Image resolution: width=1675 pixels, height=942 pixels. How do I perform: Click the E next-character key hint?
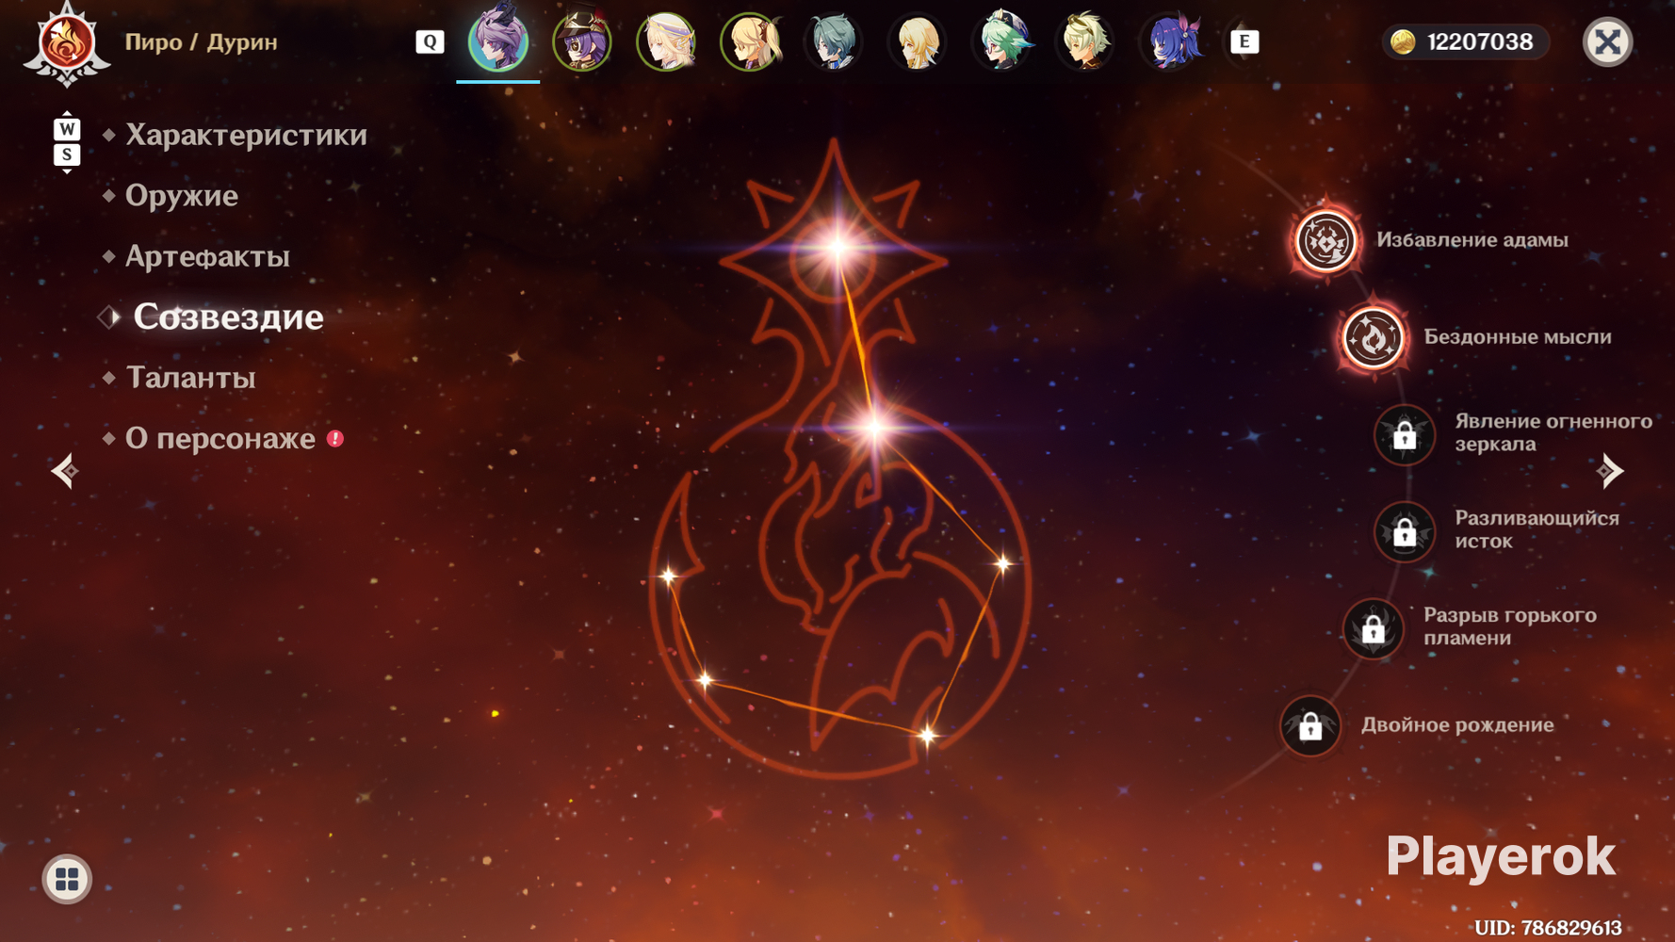1244,41
